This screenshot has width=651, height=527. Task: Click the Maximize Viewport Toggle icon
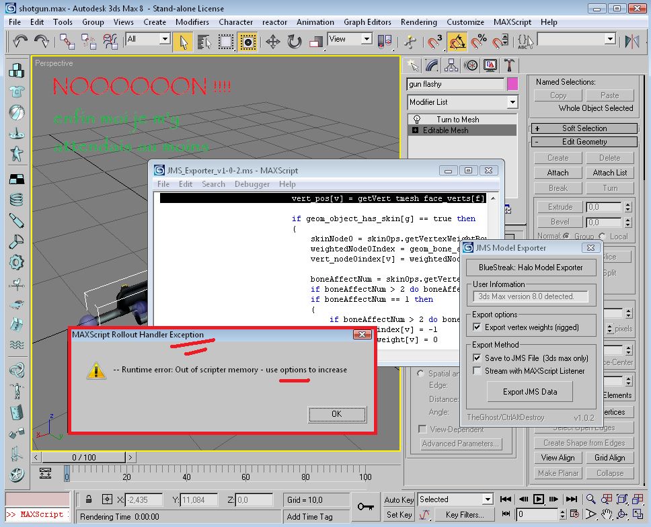(x=638, y=514)
